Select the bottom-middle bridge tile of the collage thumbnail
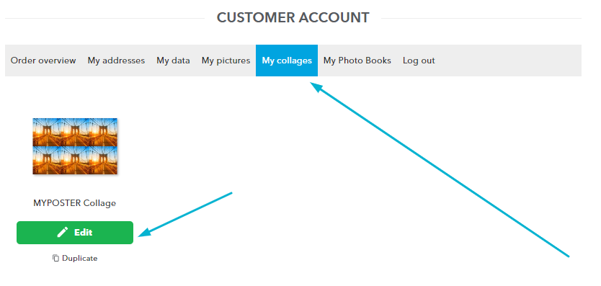This screenshot has height=286, width=601. pyautogui.click(x=75, y=160)
